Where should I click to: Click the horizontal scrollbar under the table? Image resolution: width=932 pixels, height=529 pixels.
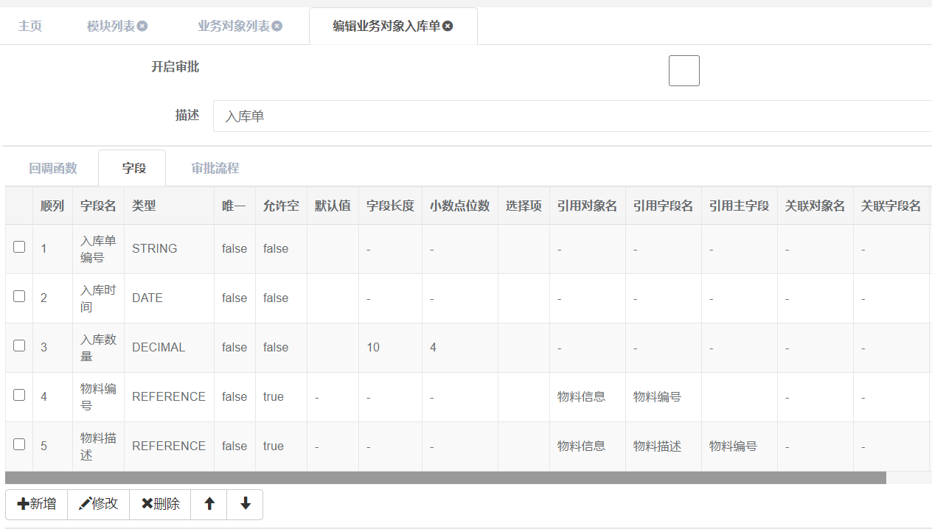pyautogui.click(x=442, y=477)
